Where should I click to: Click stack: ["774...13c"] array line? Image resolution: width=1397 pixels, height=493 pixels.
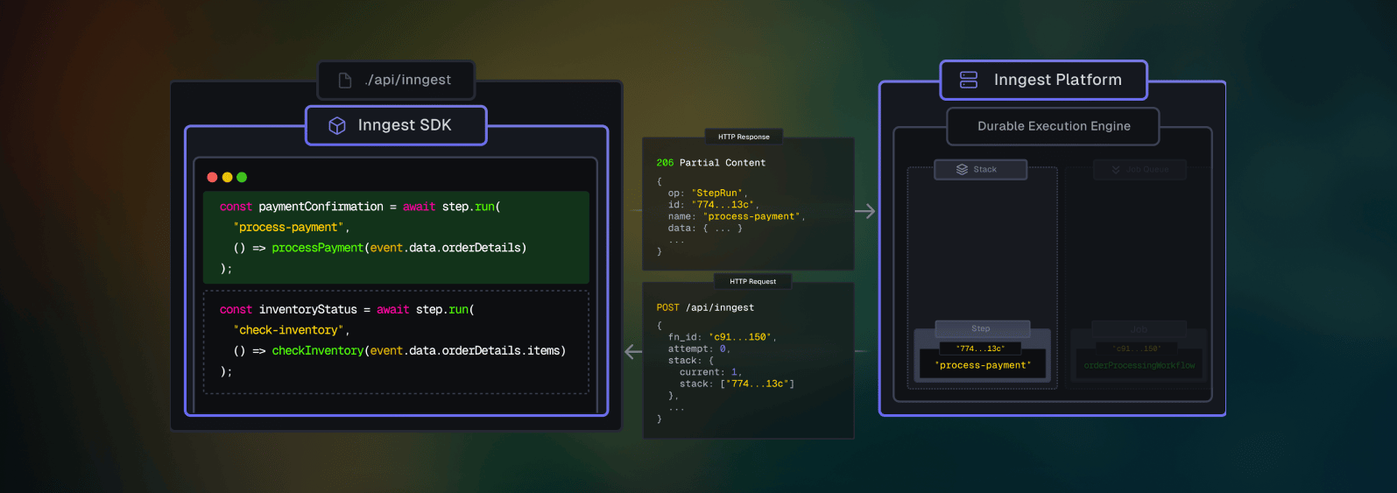737,384
